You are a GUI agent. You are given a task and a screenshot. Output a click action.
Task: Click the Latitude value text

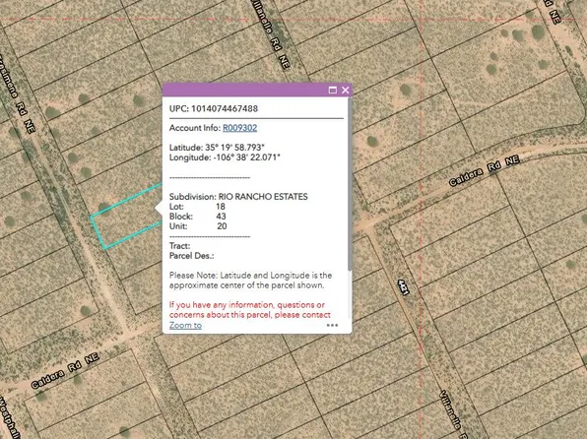tap(234, 148)
